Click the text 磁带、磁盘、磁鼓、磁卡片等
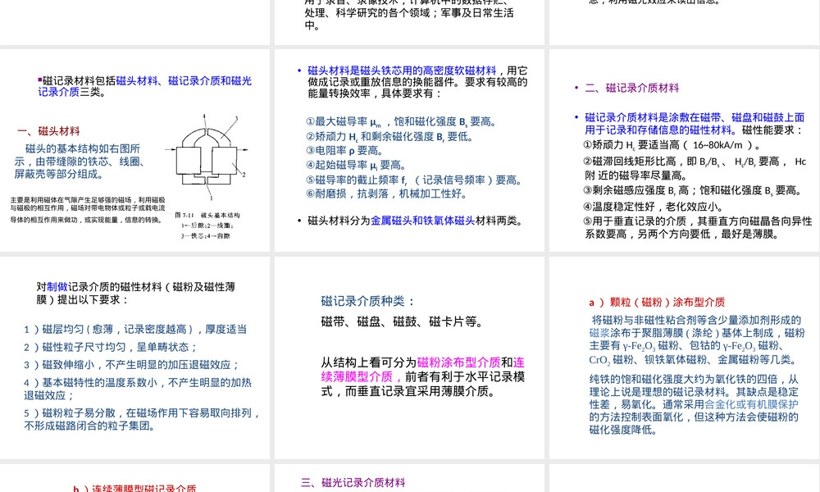Image resolution: width=820 pixels, height=492 pixels. [402, 322]
